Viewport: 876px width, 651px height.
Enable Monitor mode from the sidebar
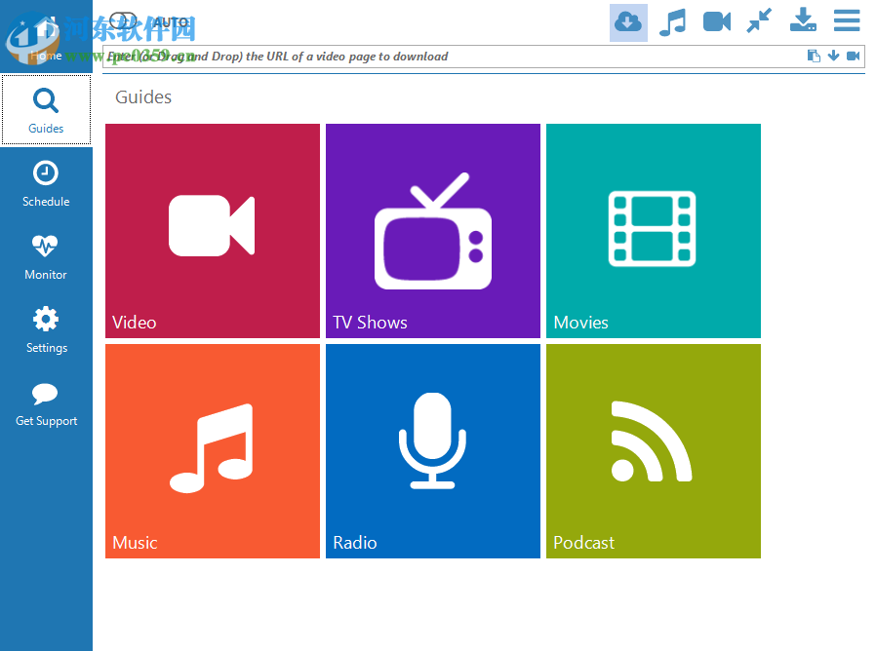(x=45, y=256)
